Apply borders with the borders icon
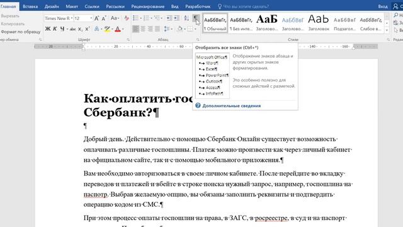Screen dimensions: 403x227 pos(190,29)
